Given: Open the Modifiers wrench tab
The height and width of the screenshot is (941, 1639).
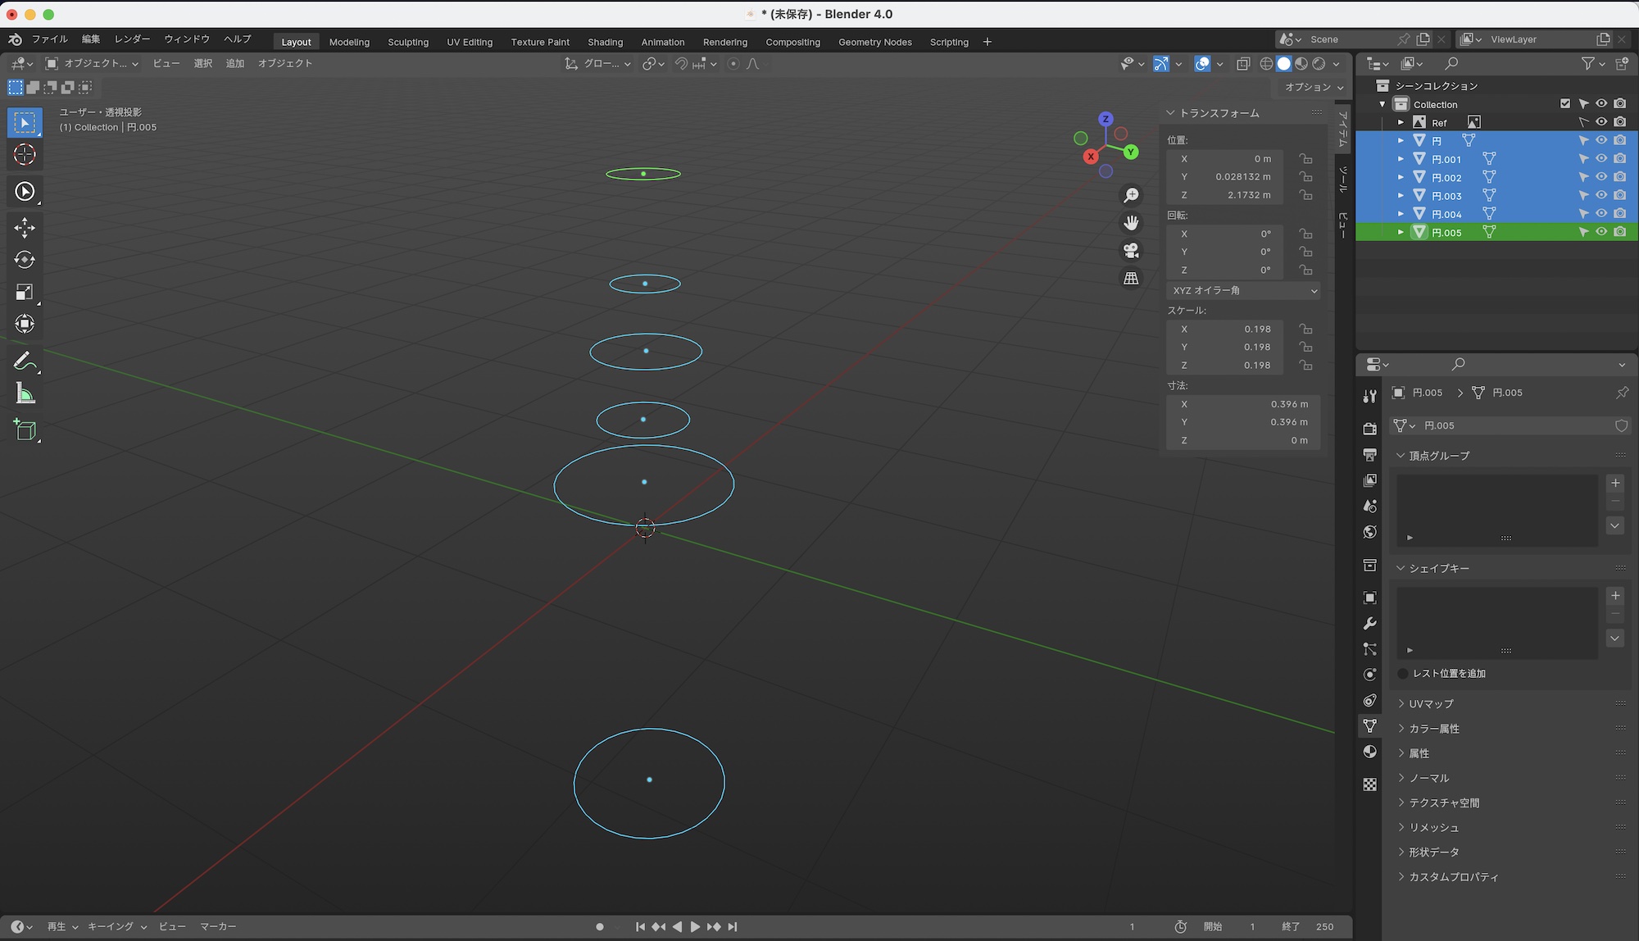Looking at the screenshot, I should (1369, 624).
